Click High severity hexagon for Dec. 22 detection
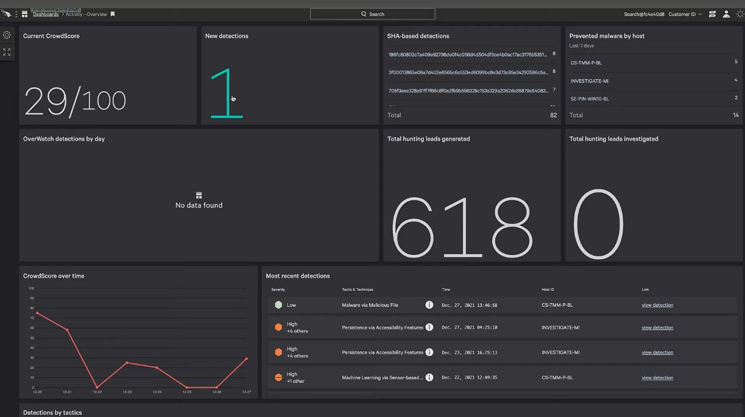 pos(279,378)
